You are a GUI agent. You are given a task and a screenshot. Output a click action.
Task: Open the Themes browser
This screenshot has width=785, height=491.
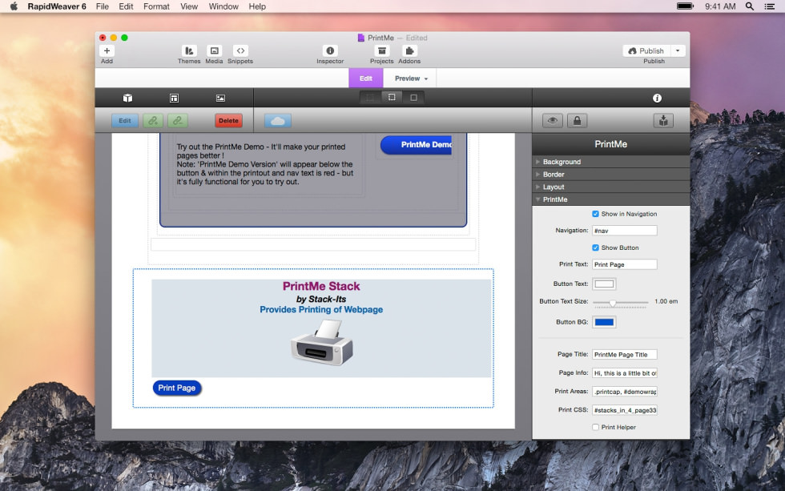(x=189, y=50)
